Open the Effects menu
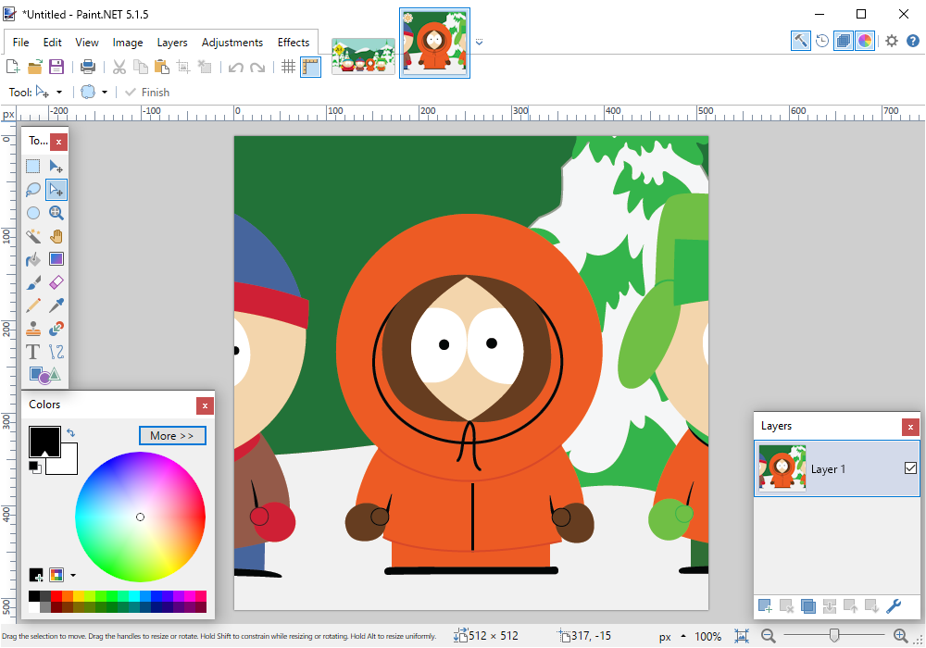926x648 pixels. [294, 43]
